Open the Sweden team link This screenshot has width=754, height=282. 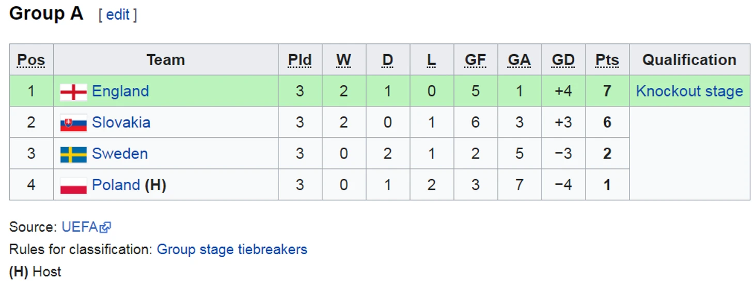tap(120, 154)
